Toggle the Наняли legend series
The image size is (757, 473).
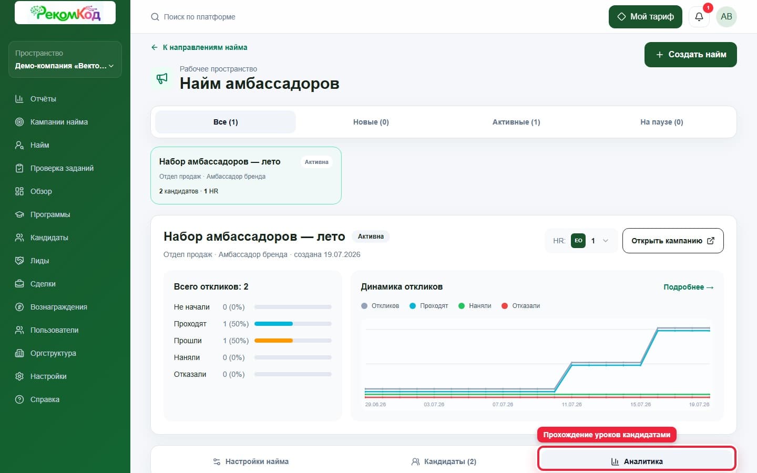click(475, 306)
